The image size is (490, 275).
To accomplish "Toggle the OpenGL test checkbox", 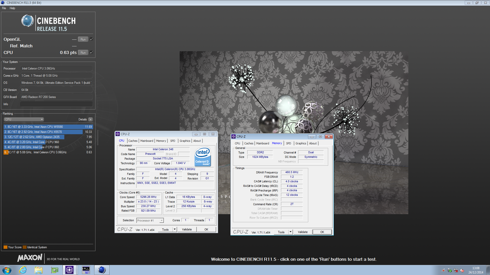I will click(91, 39).
